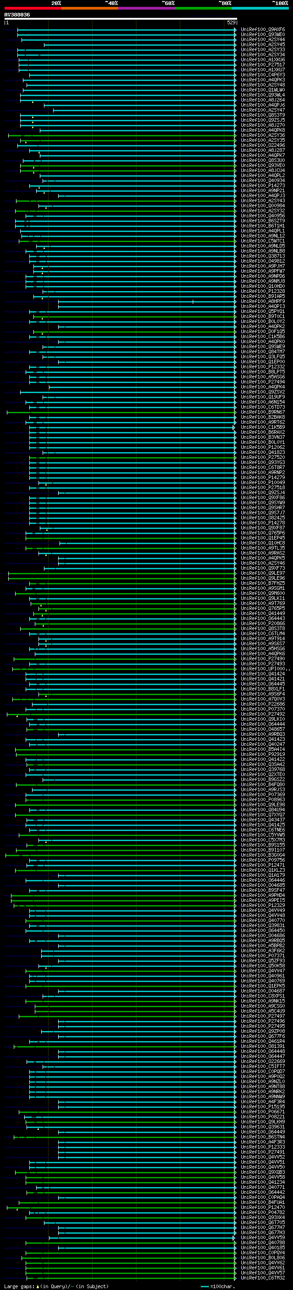Click hit label UniRef100_B9RN67
This screenshot has width=293, height=1290.
tap(263, 412)
